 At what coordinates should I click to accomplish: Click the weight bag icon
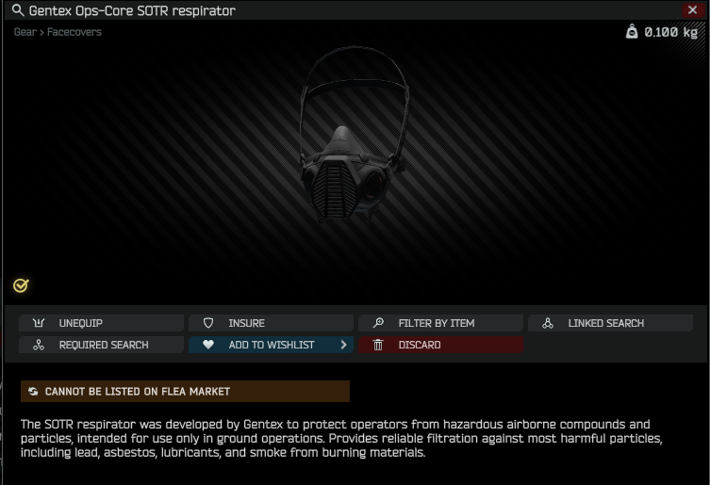coord(632,32)
